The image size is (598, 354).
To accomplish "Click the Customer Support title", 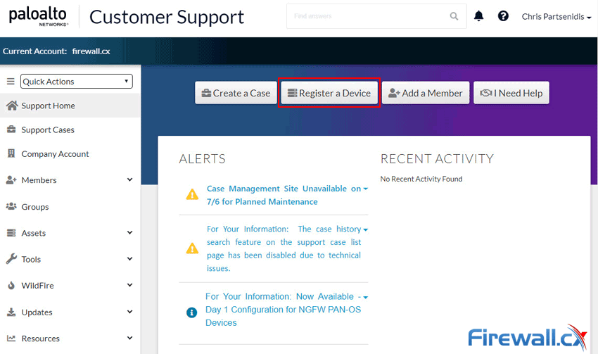I will pyautogui.click(x=167, y=17).
